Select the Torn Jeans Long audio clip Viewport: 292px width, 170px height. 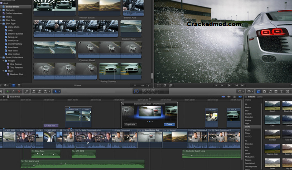click(83, 164)
